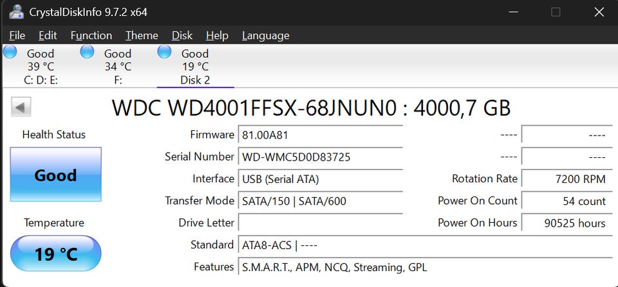The width and height of the screenshot is (618, 287).
Task: Select the Disk 2 tab
Action: tap(195, 67)
